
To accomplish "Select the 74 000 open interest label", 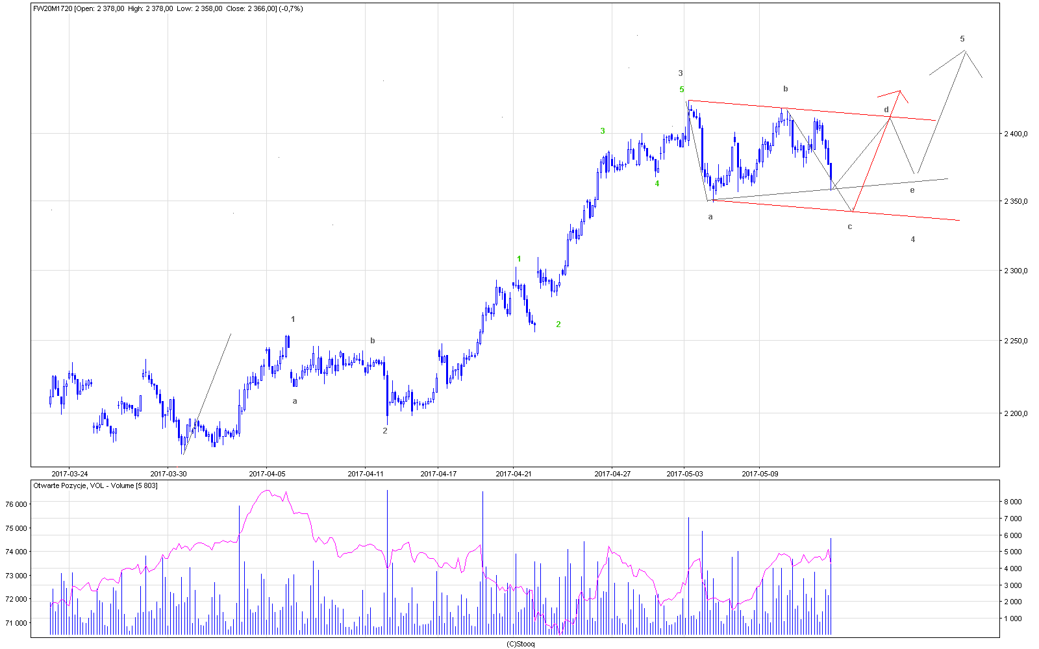I will [x=16, y=552].
